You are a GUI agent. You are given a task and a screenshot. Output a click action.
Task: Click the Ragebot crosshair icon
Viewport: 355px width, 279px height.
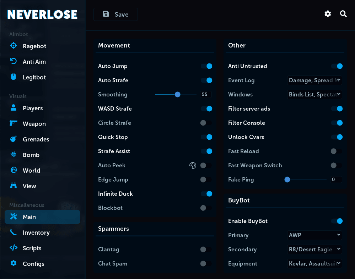14,46
